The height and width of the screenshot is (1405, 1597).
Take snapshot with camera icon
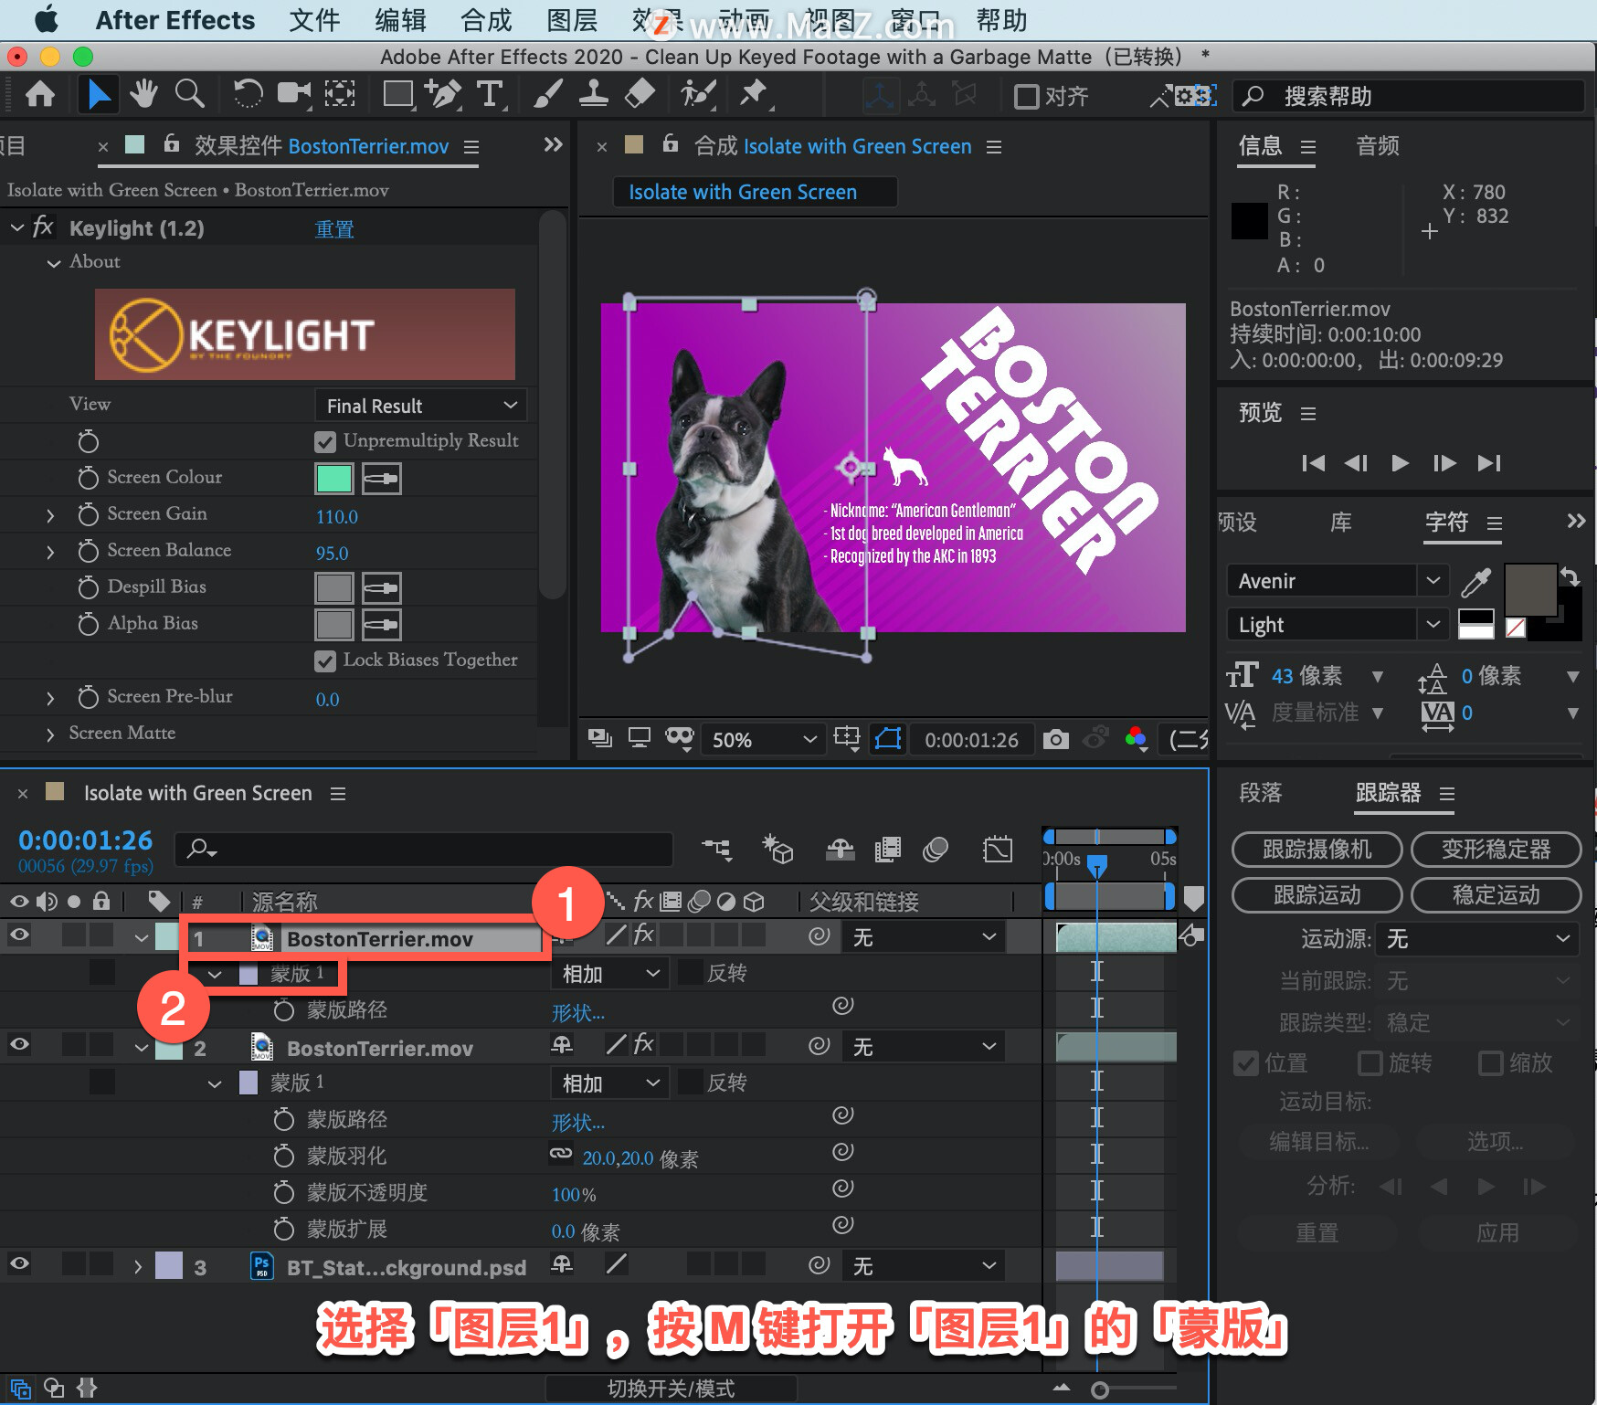(1055, 739)
